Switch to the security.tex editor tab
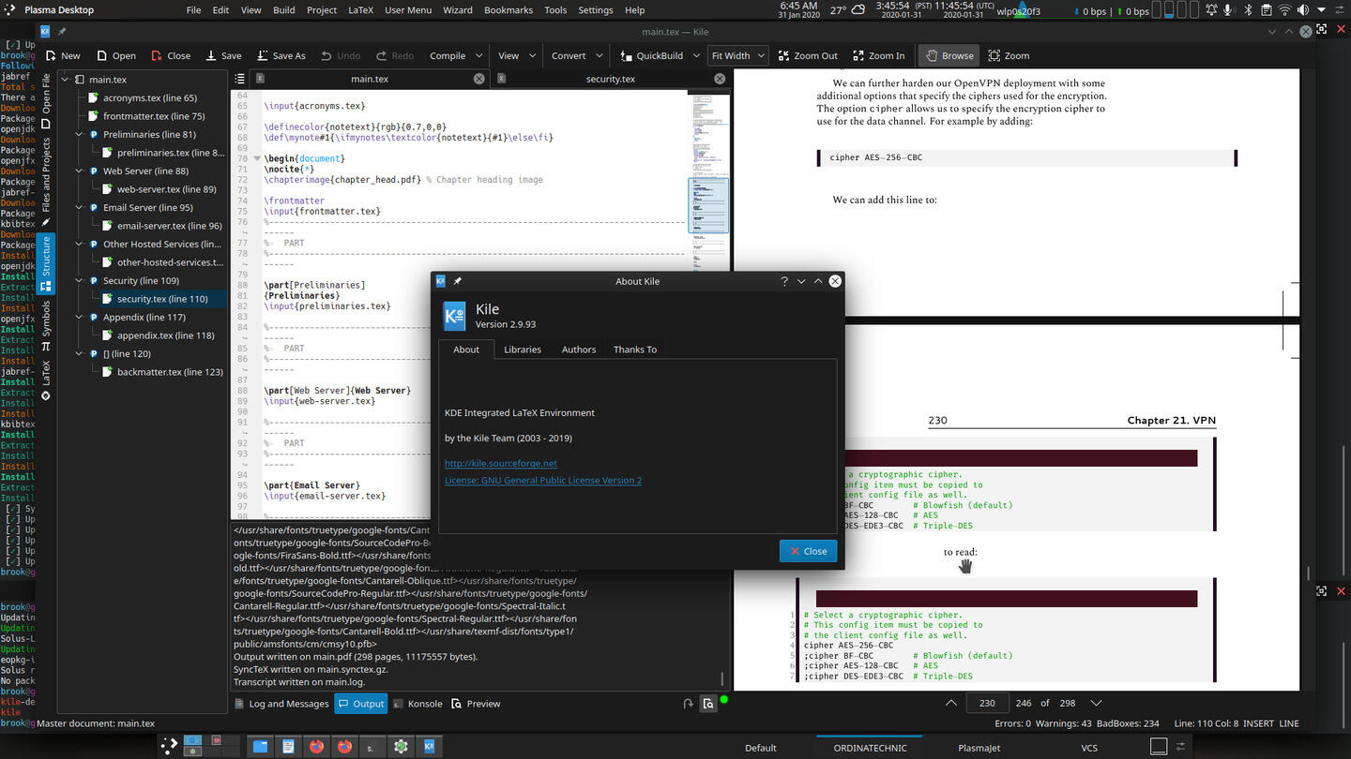 point(611,79)
